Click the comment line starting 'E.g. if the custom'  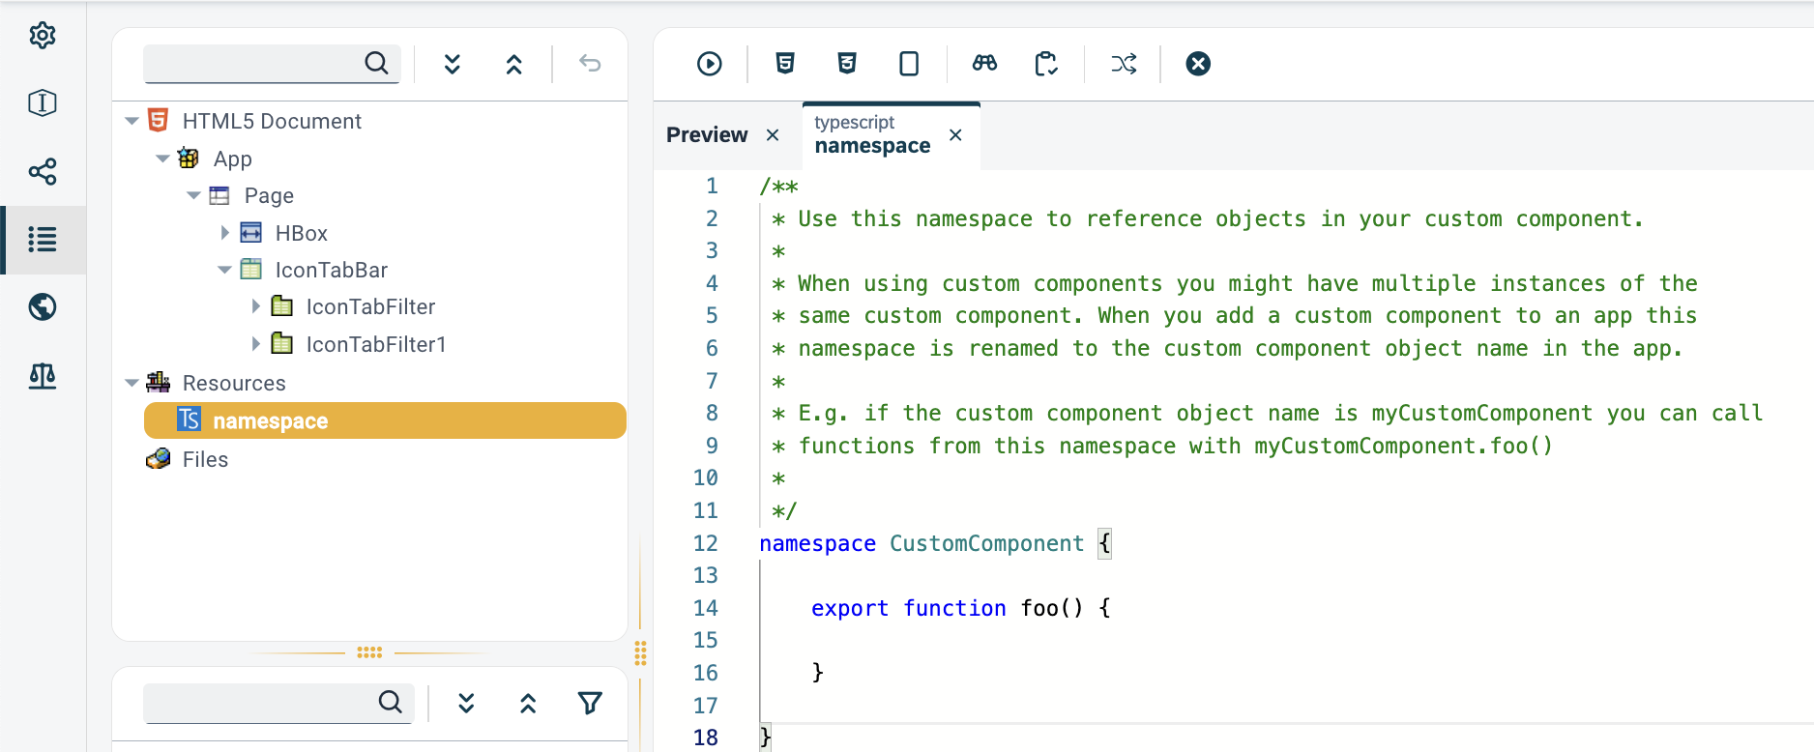pos(1267,413)
